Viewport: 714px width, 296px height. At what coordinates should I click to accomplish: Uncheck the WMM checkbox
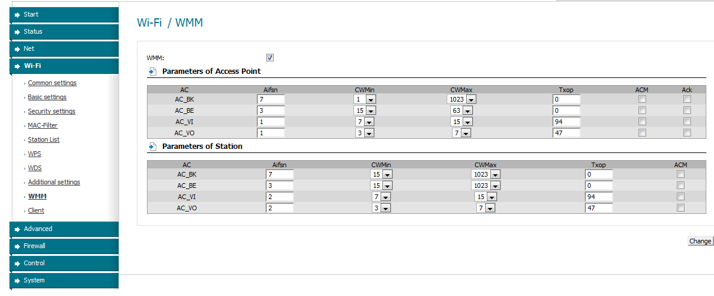point(270,57)
